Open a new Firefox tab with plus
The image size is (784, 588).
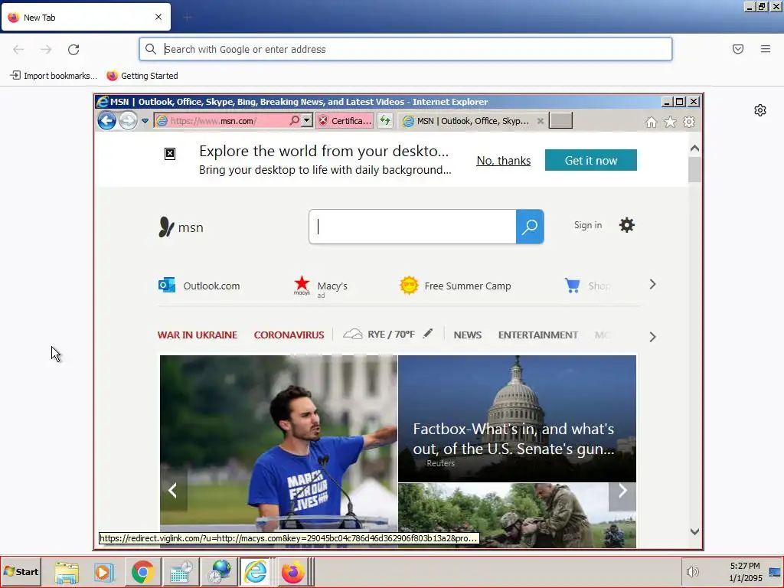(188, 18)
